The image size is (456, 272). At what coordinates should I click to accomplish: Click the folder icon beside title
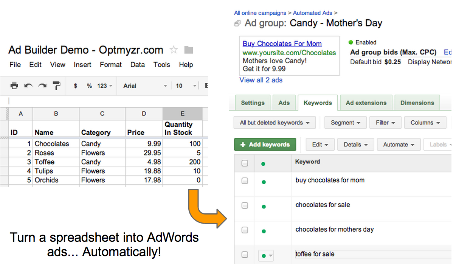[188, 50]
